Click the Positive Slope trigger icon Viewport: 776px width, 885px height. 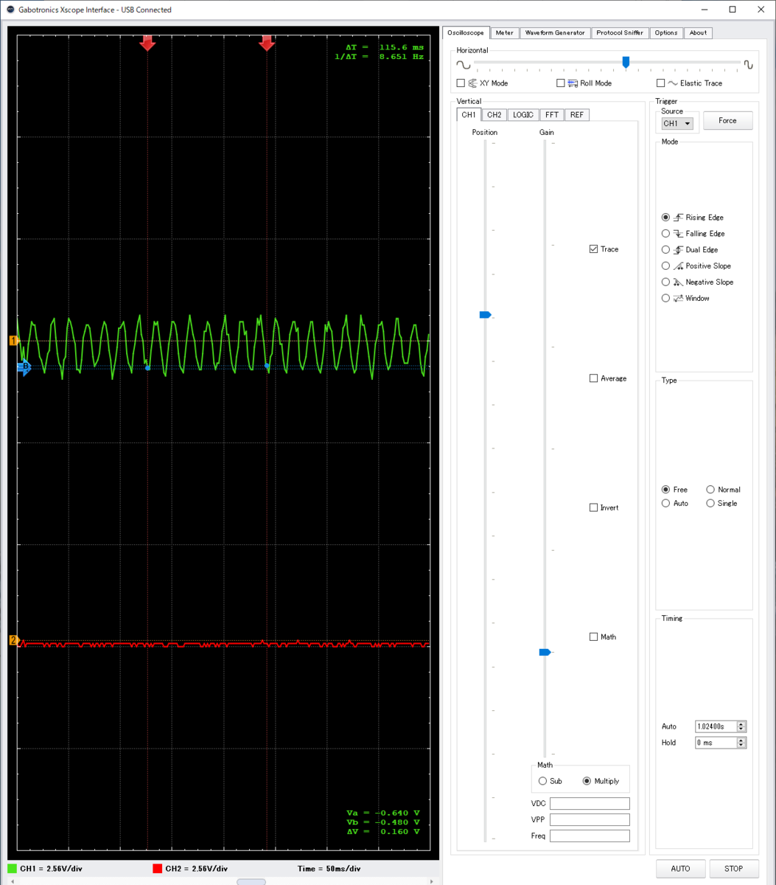pos(677,265)
